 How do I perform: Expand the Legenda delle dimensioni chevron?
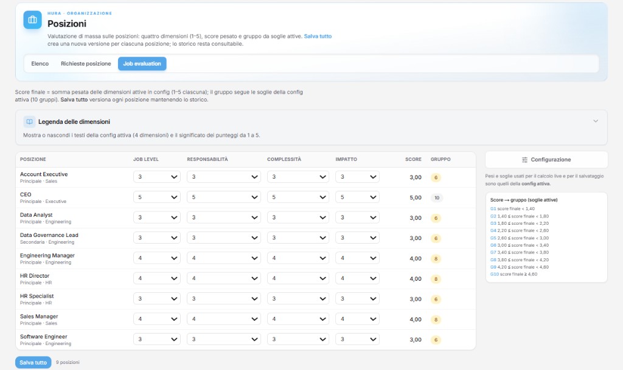pyautogui.click(x=595, y=122)
